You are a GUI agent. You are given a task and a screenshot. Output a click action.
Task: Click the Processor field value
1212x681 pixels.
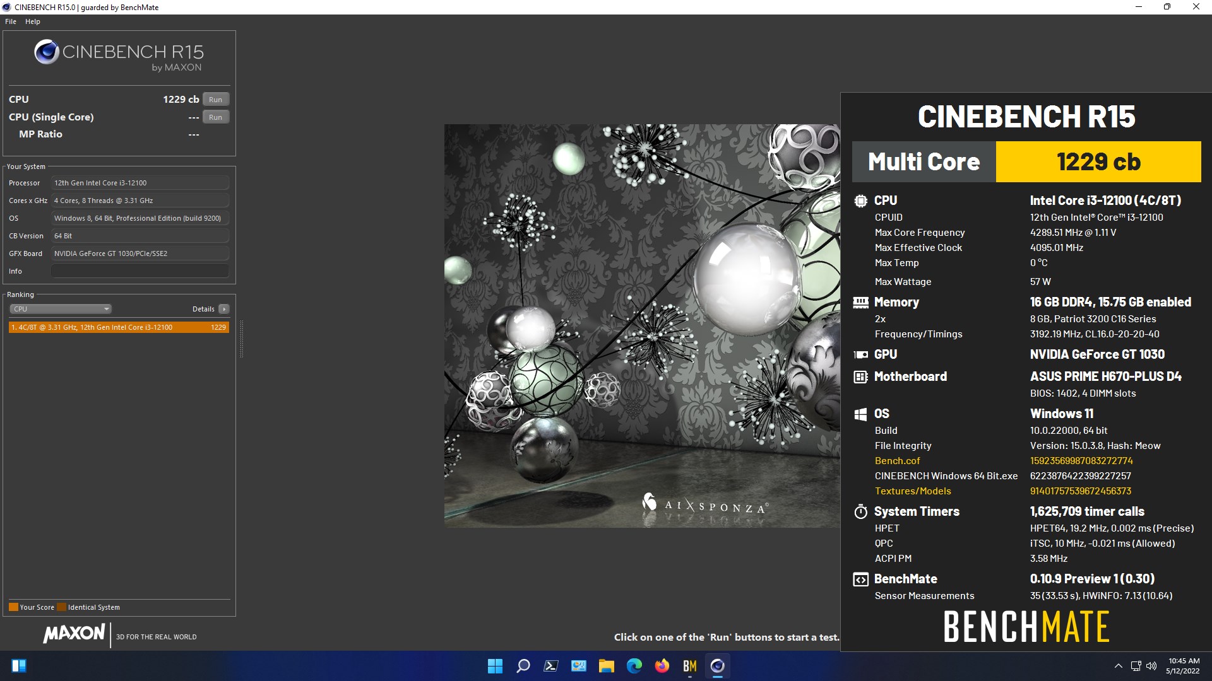point(140,183)
